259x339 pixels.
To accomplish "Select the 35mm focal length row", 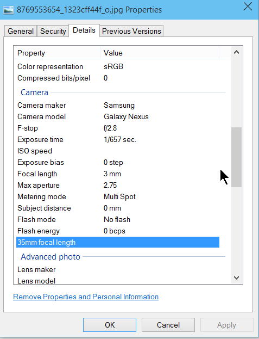I will click(x=118, y=242).
